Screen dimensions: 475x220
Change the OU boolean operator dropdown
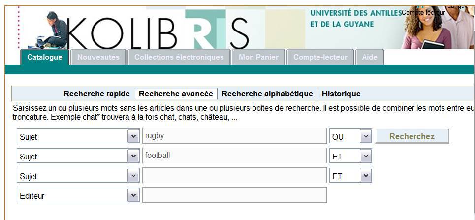365,136
